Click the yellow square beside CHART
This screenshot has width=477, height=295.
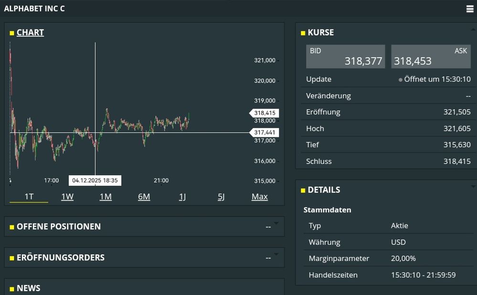12,33
